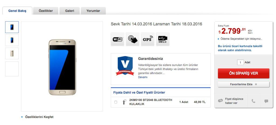
Task: Switch to the Özellikler tab
Action: [x=46, y=11]
